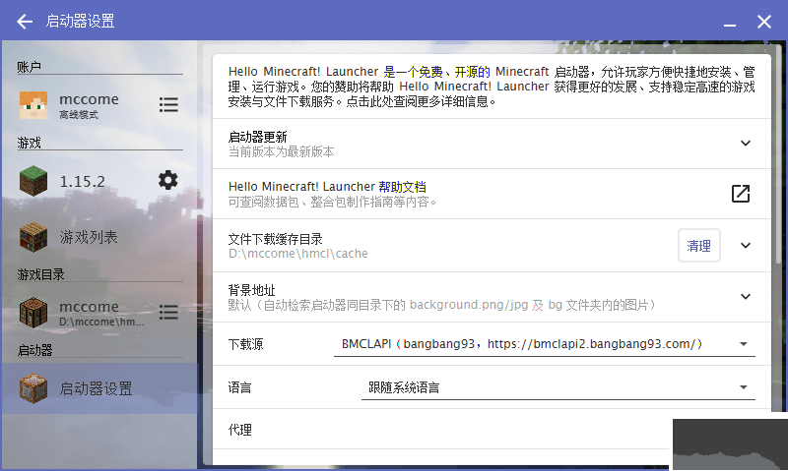Open the 下载源 BMCLAPI dropdown

pos(545,344)
